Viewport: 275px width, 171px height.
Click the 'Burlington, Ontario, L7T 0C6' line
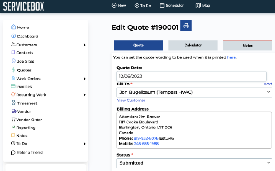click(x=145, y=128)
